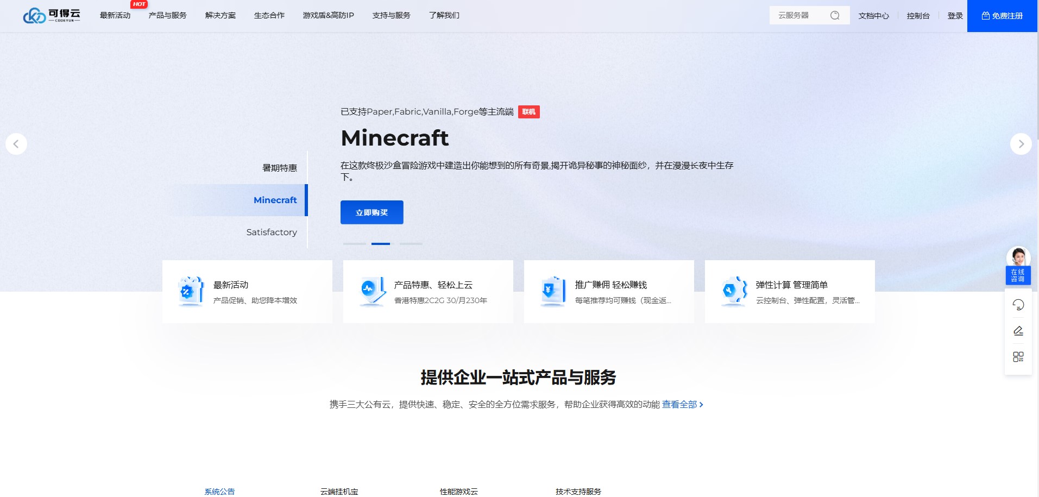Click the 产品特惠 card shield icon
Image resolution: width=1039 pixels, height=497 pixels.
click(x=372, y=291)
